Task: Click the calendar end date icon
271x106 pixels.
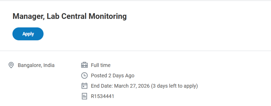Action: (x=84, y=86)
